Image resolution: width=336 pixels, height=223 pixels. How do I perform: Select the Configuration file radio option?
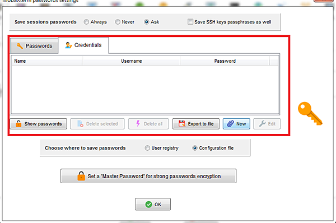point(194,148)
